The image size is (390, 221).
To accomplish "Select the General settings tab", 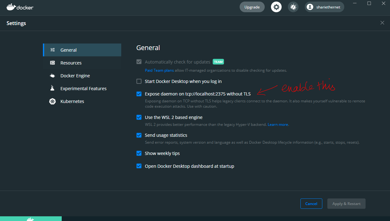I will (x=82, y=50).
